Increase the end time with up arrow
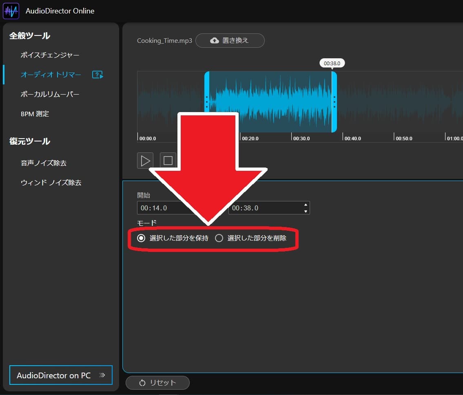The height and width of the screenshot is (395, 463). click(306, 205)
